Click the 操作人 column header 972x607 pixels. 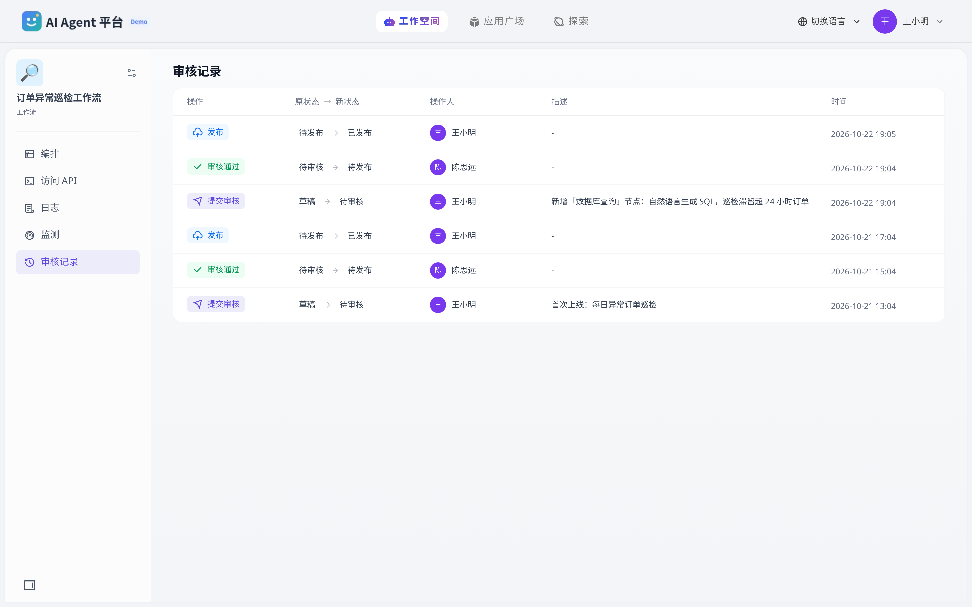pyautogui.click(x=442, y=102)
